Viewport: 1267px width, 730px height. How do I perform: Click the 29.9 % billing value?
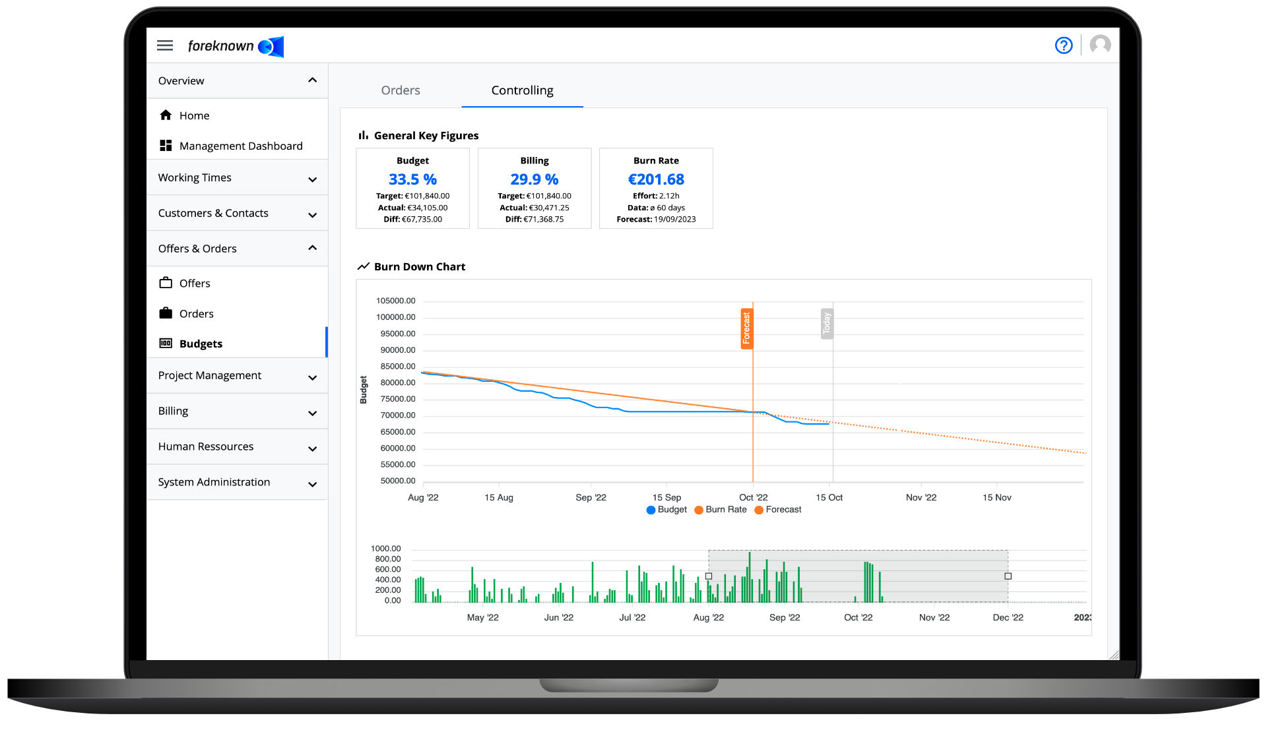(535, 179)
